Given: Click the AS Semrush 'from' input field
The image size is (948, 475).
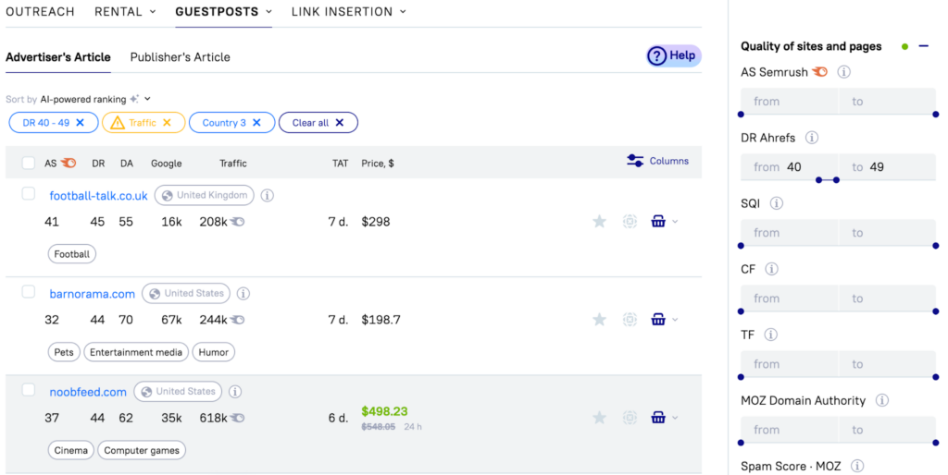Looking at the screenshot, I should 789,102.
